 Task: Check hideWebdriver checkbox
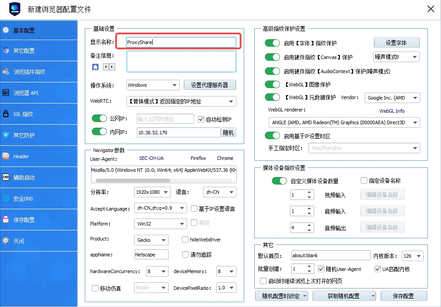tap(185, 239)
